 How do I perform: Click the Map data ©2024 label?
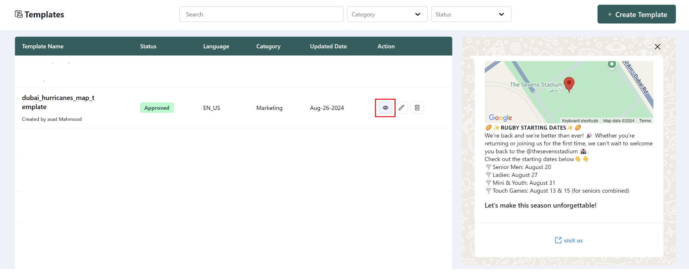[619, 121]
